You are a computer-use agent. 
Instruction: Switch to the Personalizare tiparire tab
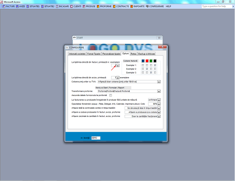coord(111,54)
